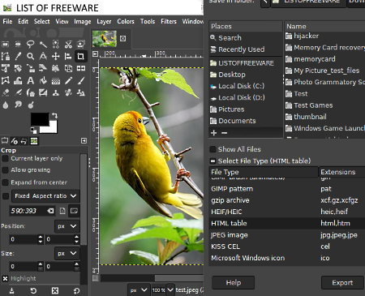The image size is (365, 296).
Task: Open the Fixed Aspect ratio dropdown
Action: (45, 196)
